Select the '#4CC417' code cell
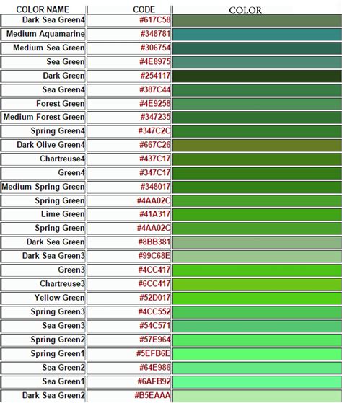This screenshot has height=403, width=342. coord(129,270)
